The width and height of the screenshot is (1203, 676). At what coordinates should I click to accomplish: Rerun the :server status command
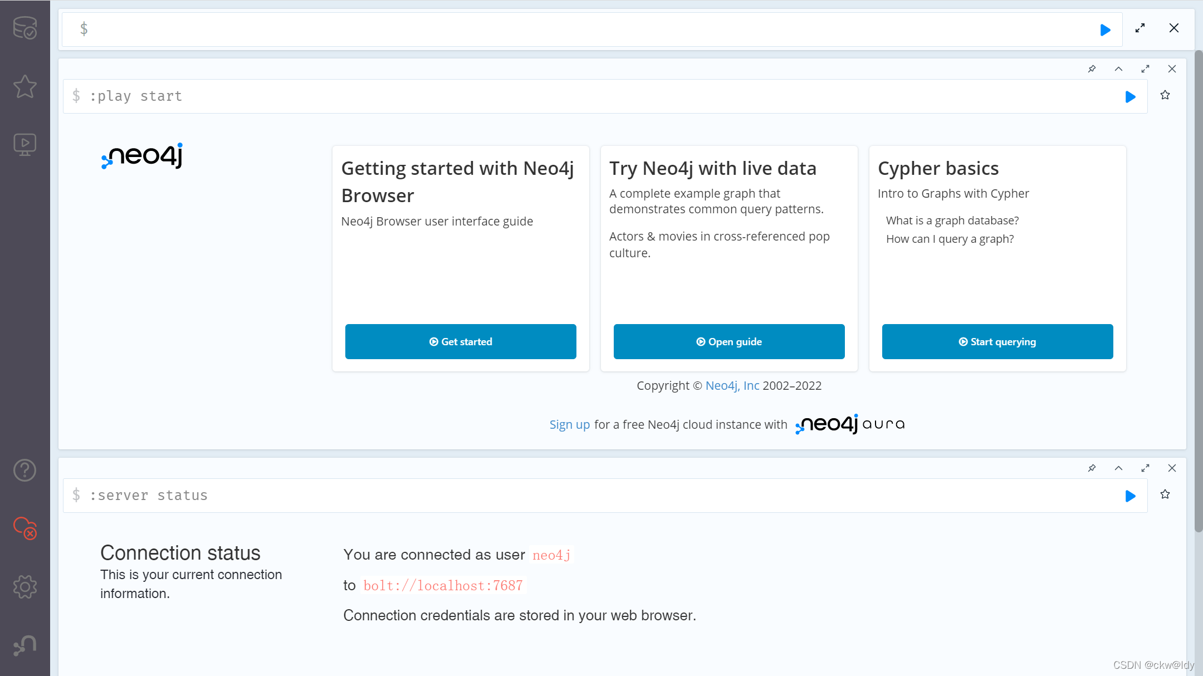[x=1130, y=496]
